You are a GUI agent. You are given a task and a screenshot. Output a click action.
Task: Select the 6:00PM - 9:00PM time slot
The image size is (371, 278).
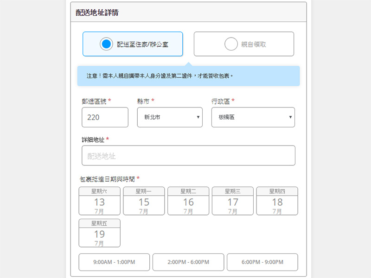click(262, 262)
